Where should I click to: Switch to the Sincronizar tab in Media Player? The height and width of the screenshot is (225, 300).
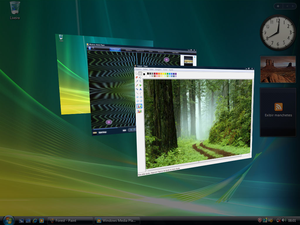click(x=161, y=52)
